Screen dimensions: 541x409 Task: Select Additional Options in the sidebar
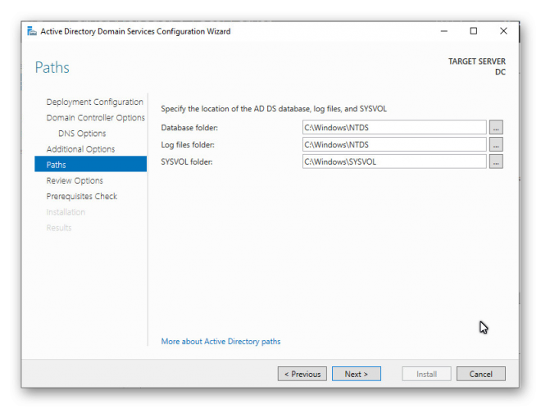click(x=80, y=149)
